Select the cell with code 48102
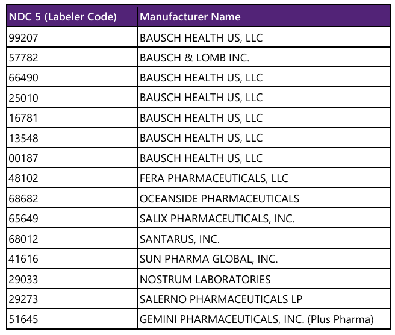The height and width of the screenshot is (335, 395). click(23, 178)
